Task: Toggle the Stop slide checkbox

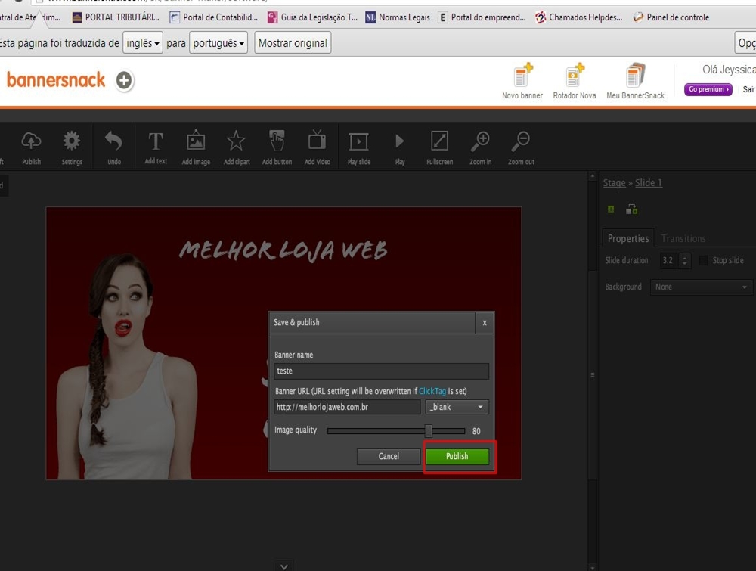Action: [703, 260]
